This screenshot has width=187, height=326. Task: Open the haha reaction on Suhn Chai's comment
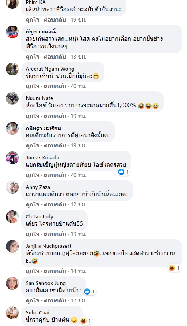point(83,321)
